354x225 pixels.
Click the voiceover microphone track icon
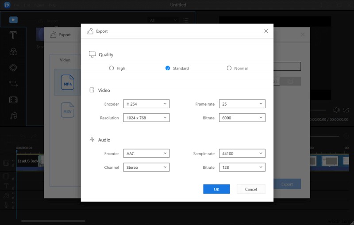pos(6,205)
